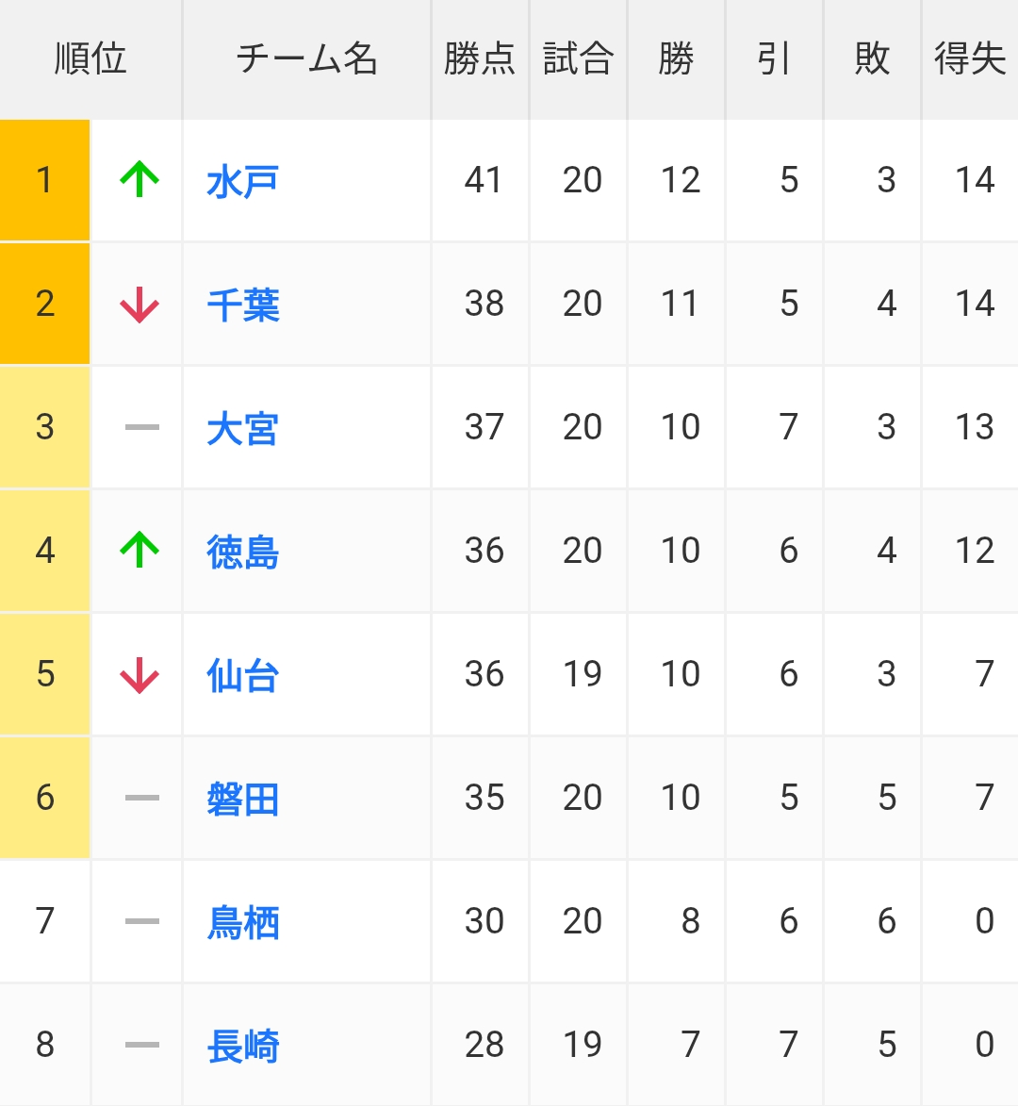
Task: Click green up arrow beside 水戸
Action: coord(140,179)
